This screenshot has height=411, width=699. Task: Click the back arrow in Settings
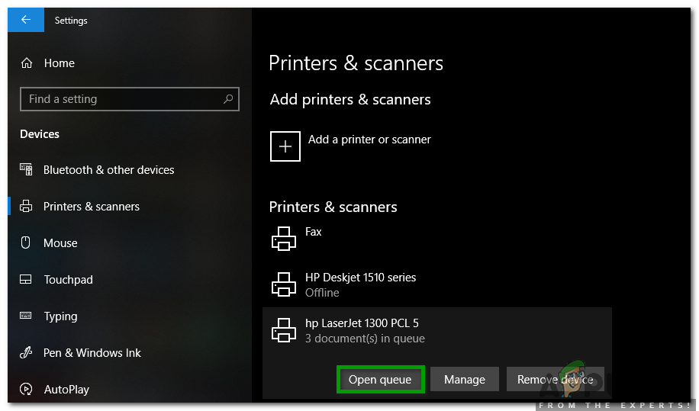(26, 21)
